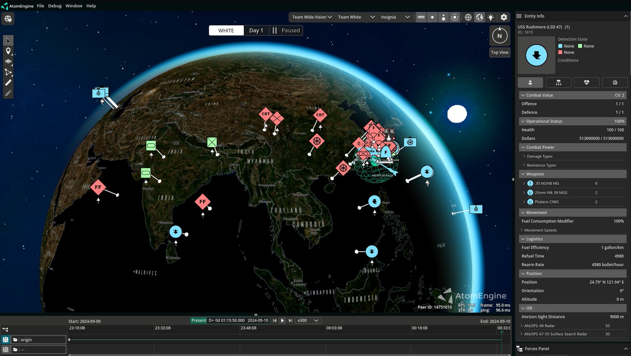Open the settings gear in the top toolbar
Viewport: 631px width, 356px height.
pyautogui.click(x=504, y=17)
